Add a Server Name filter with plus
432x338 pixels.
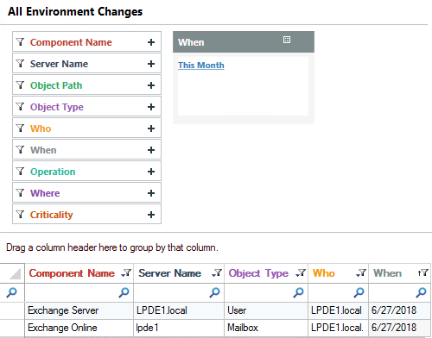[151, 64]
